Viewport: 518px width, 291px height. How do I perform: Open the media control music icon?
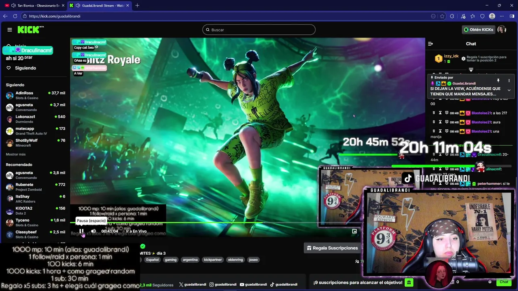pos(463,16)
